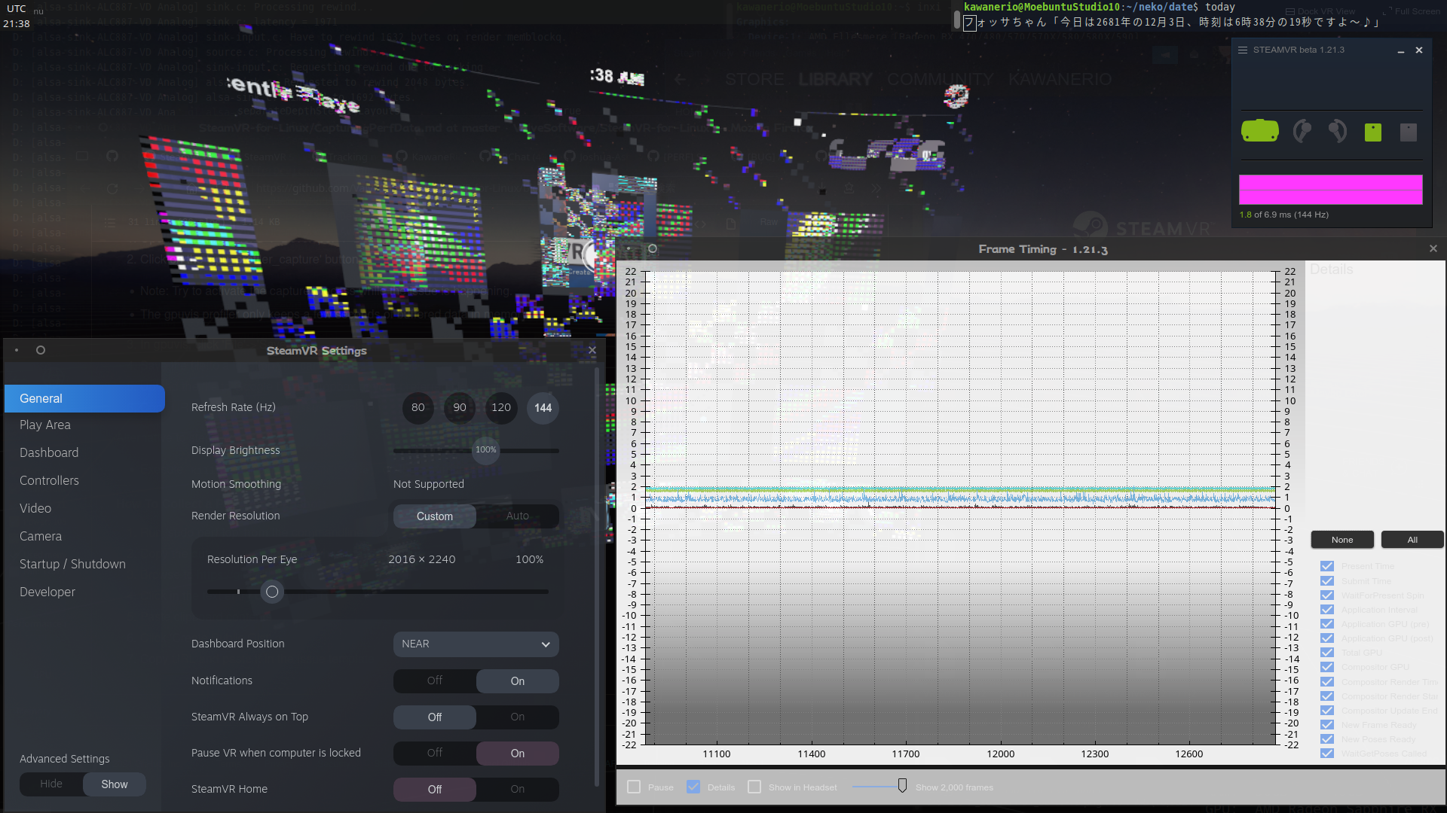Viewport: 1447px width, 813px height.
Task: Click the gray inactive base station icon
Action: (x=1409, y=132)
